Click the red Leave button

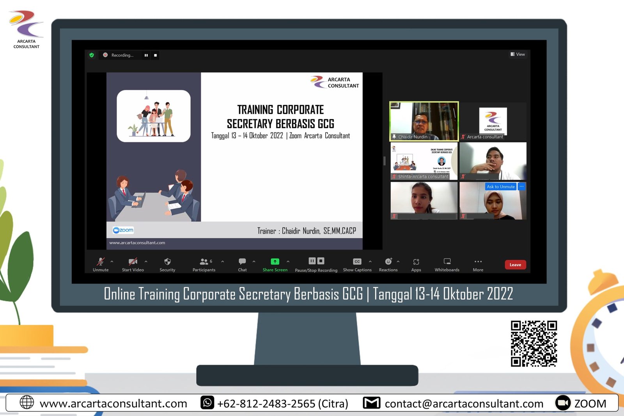(515, 265)
